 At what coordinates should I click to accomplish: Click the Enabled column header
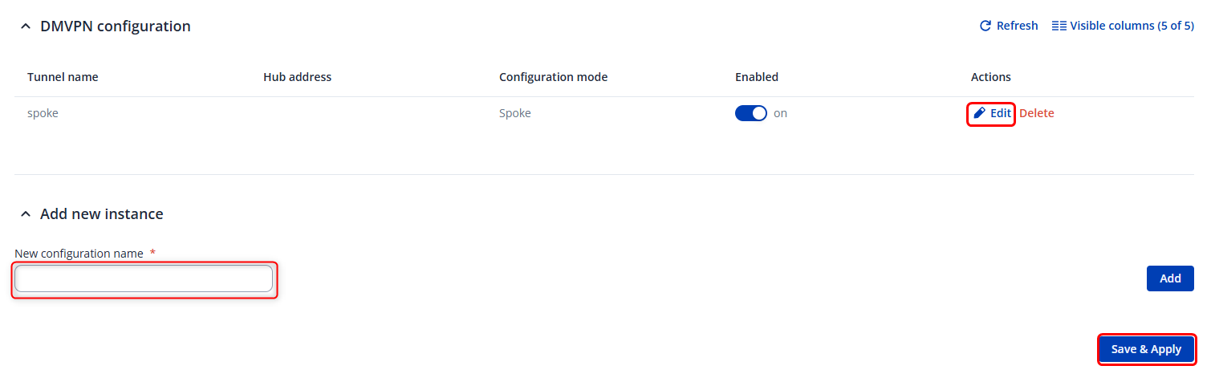tap(756, 77)
